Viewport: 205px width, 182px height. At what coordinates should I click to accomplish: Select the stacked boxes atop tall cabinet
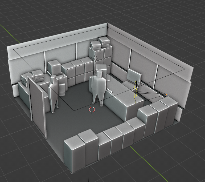[x=100, y=43]
